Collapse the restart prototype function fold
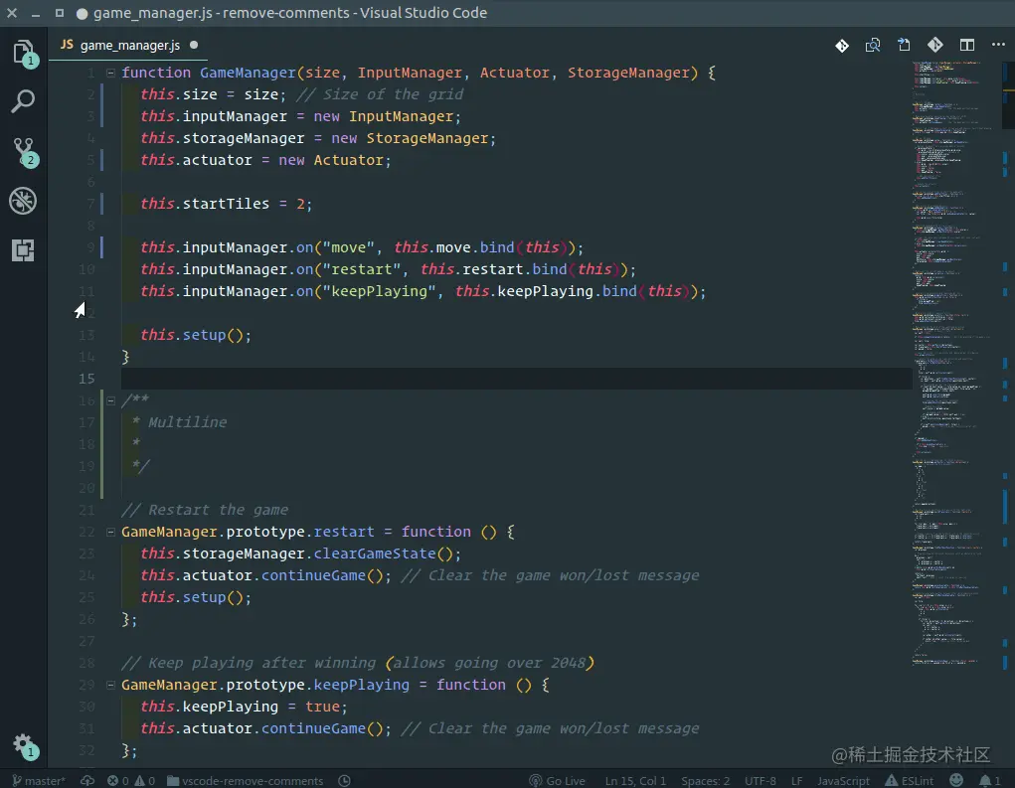This screenshot has width=1015, height=788. pos(110,532)
